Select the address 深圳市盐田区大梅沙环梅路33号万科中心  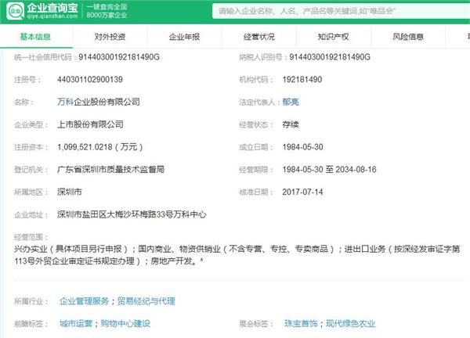click(132, 214)
